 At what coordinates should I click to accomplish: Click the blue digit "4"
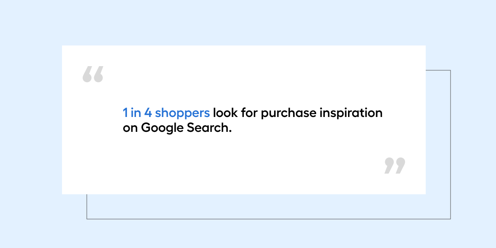[148, 113]
